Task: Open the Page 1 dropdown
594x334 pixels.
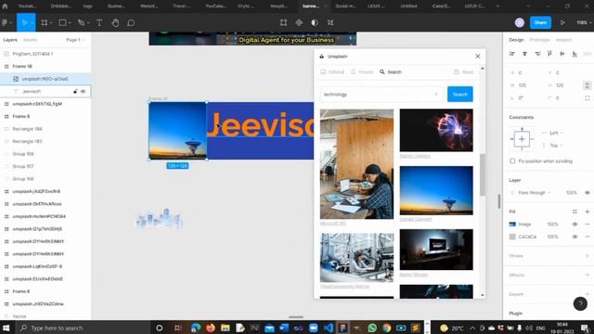Action: coord(75,40)
